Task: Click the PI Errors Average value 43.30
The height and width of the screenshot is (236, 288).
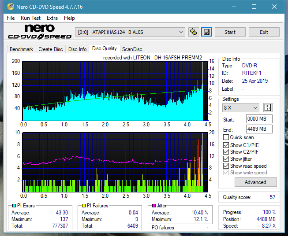Action: [62, 213]
